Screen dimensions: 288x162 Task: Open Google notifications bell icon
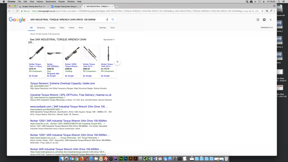click(264, 19)
